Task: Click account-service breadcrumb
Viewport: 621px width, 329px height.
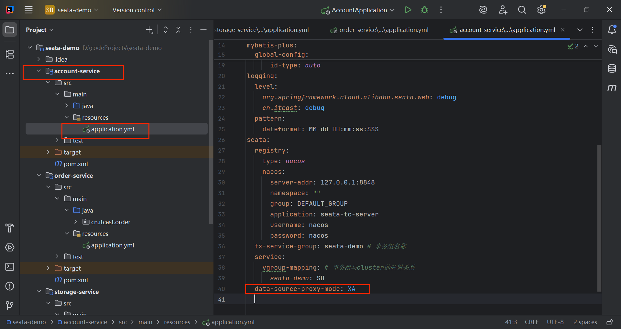Action: pos(82,322)
